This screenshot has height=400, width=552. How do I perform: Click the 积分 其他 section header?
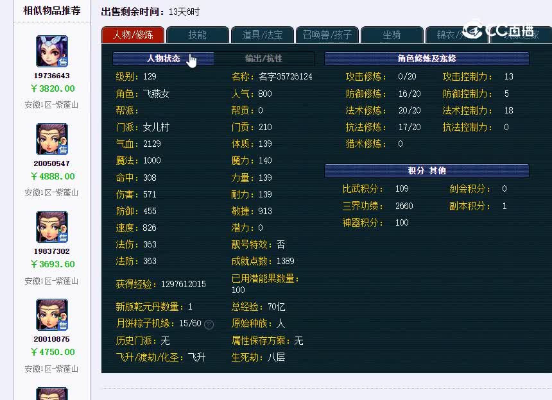(x=427, y=171)
